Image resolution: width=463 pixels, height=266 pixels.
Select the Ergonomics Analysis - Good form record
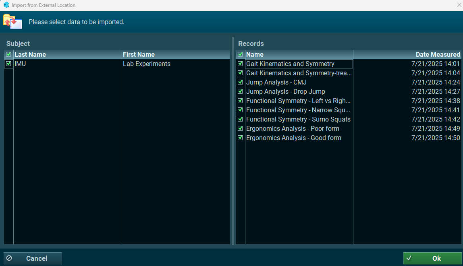click(294, 138)
